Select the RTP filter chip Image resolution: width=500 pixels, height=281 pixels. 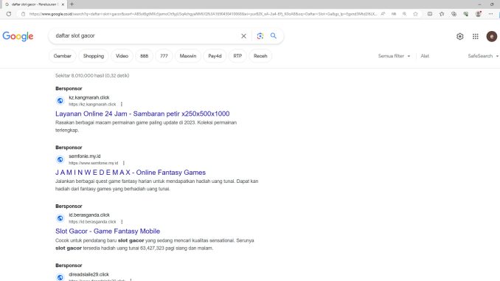click(x=237, y=56)
